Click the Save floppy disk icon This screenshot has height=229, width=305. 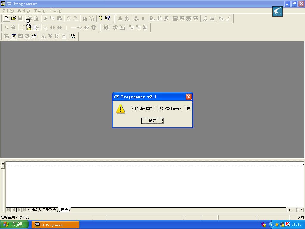[x=20, y=18]
